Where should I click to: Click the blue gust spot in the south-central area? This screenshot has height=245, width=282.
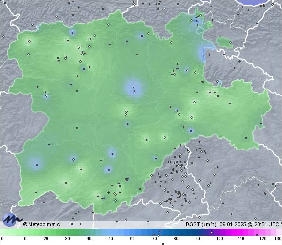(111, 153)
